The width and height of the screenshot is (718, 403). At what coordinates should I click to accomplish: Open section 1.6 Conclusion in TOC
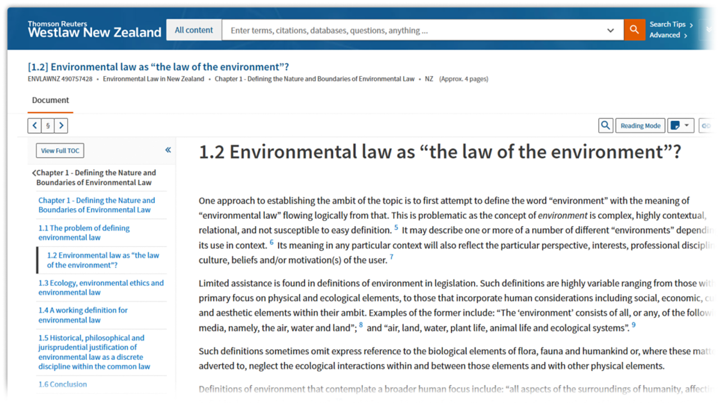coord(63,385)
